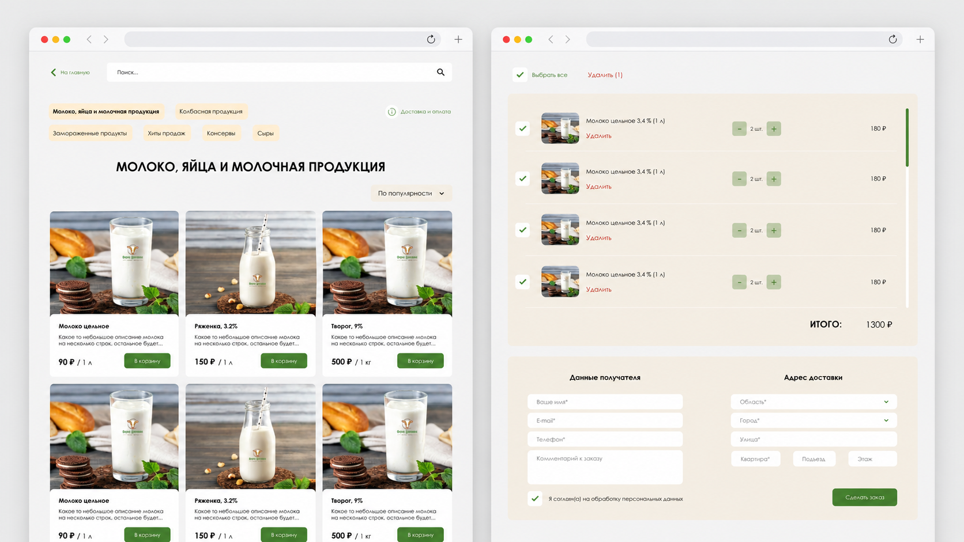Click the green back chevron beside На главную

(54, 73)
